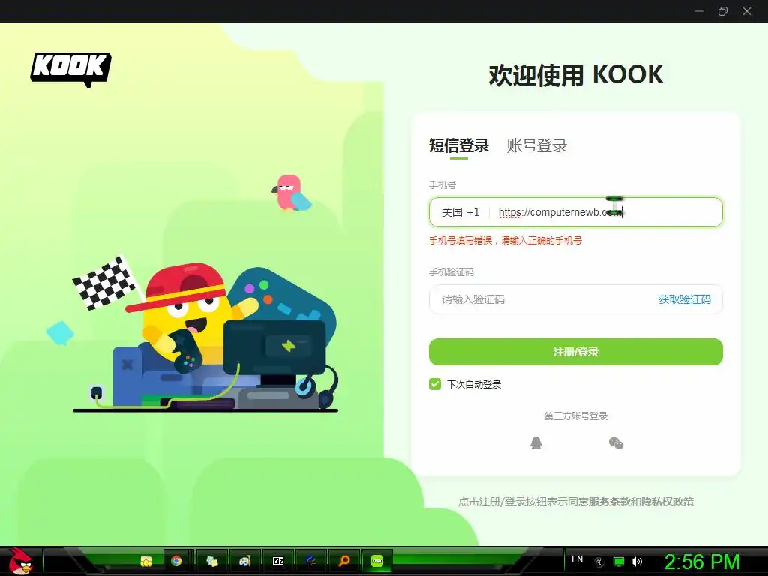This screenshot has height=576, width=768.
Task: Click the 第三方账号登录 label
Action: [575, 415]
